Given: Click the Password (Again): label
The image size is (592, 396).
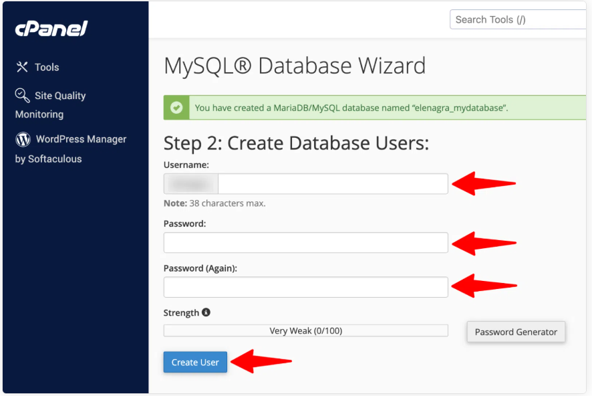Looking at the screenshot, I should click(x=200, y=268).
